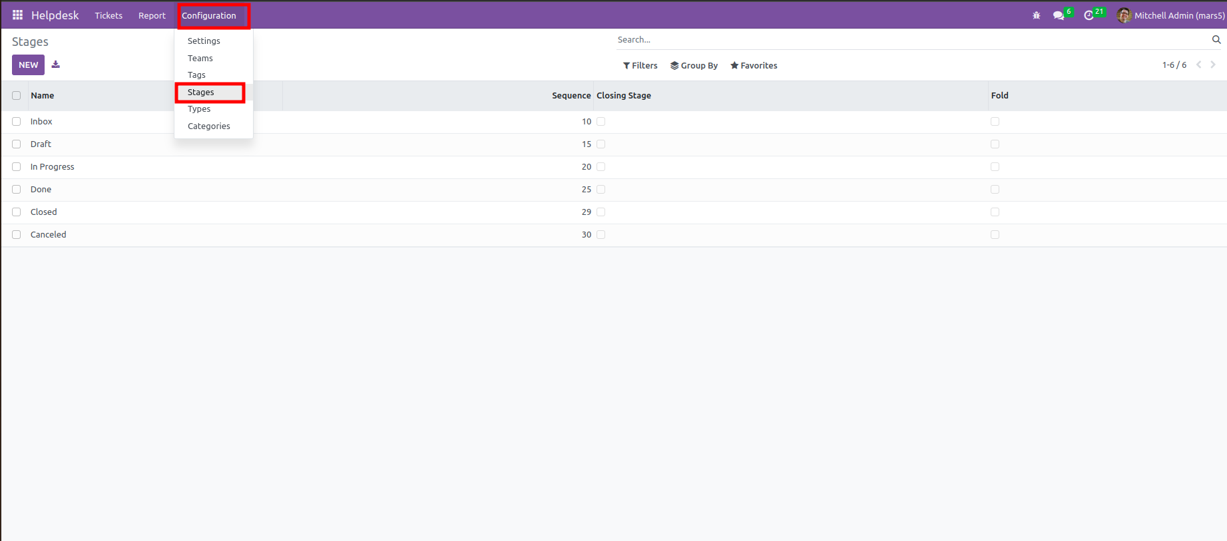
Task: Open the Draft stage record
Action: tap(41, 144)
